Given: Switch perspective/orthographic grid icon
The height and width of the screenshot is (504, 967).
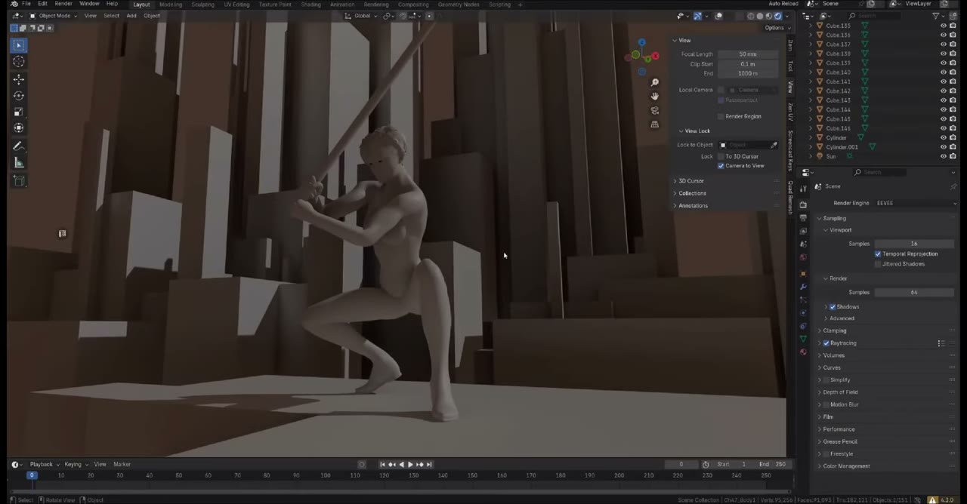Looking at the screenshot, I should point(655,124).
